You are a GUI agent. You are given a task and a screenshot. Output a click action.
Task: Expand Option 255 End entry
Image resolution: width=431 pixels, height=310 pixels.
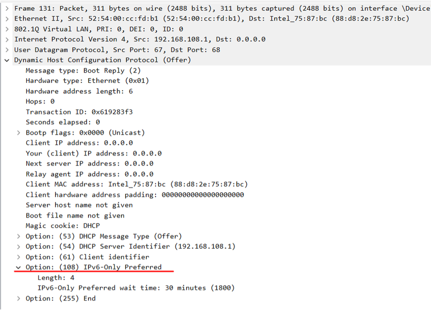(x=18, y=298)
